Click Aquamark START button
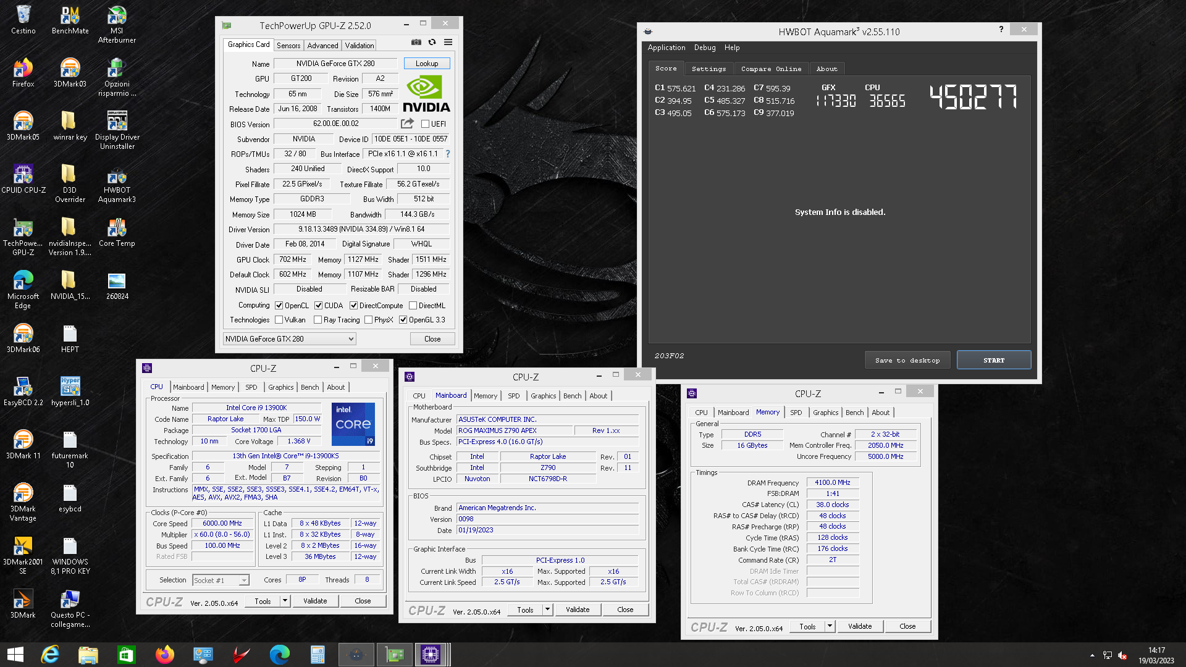 (x=994, y=360)
